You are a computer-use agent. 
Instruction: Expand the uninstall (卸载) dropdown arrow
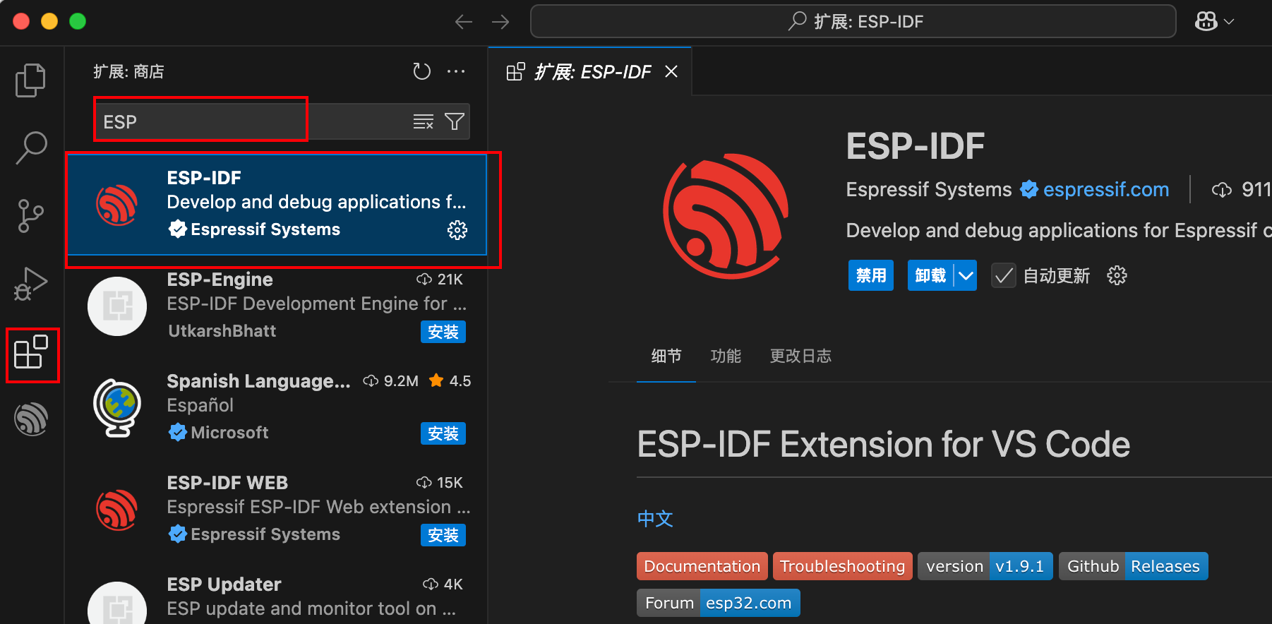966,275
